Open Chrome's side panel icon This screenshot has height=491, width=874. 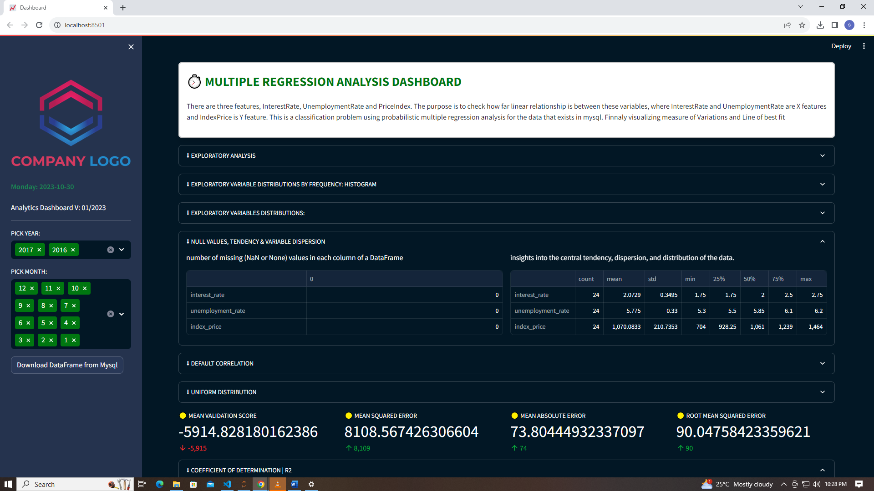[835, 25]
